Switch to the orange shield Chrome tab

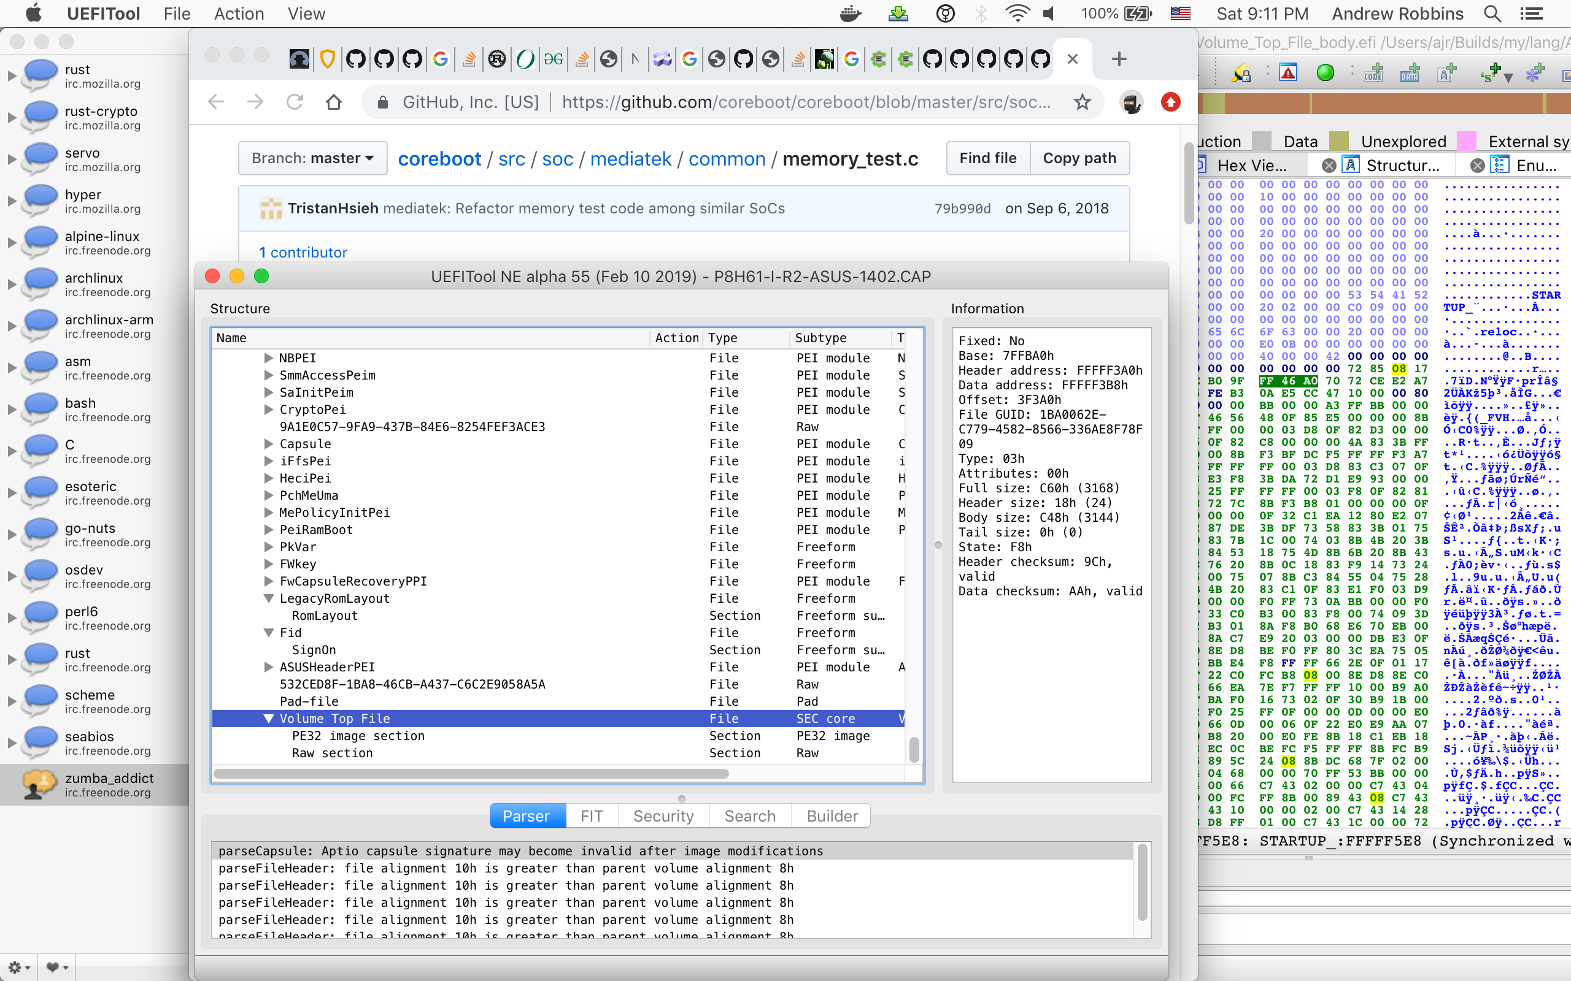point(328,59)
